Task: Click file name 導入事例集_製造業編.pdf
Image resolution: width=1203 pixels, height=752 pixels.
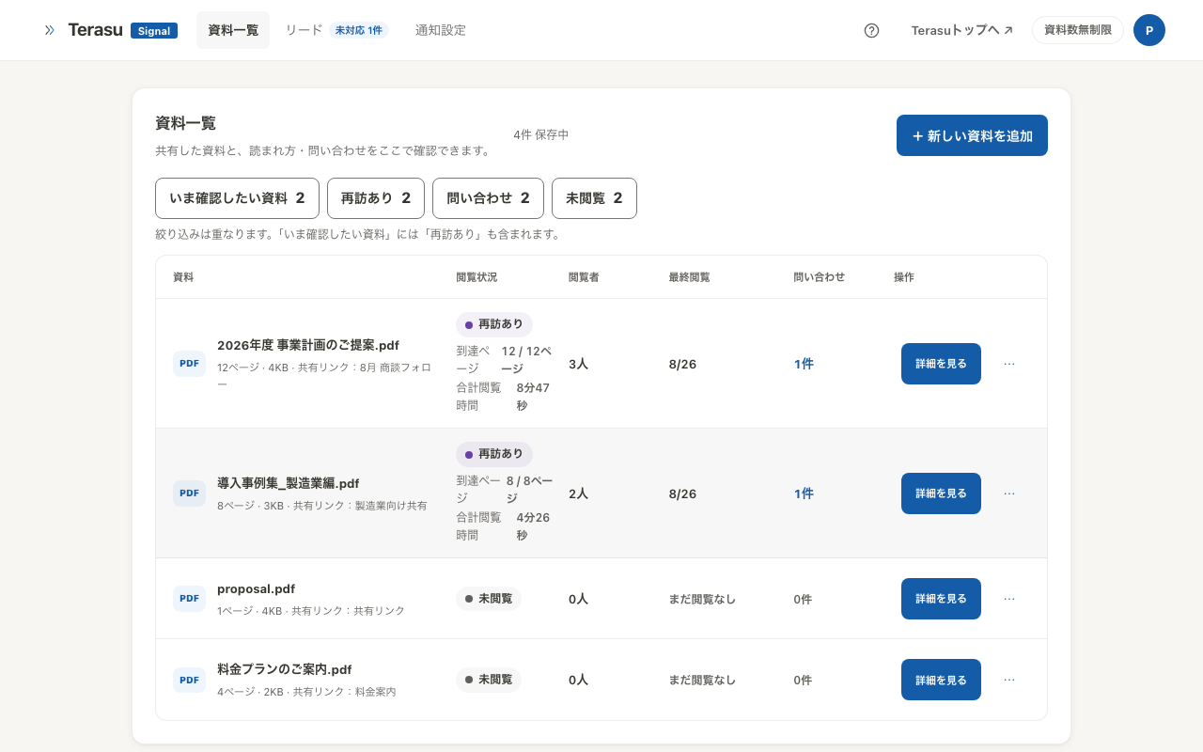Action: pyautogui.click(x=289, y=483)
